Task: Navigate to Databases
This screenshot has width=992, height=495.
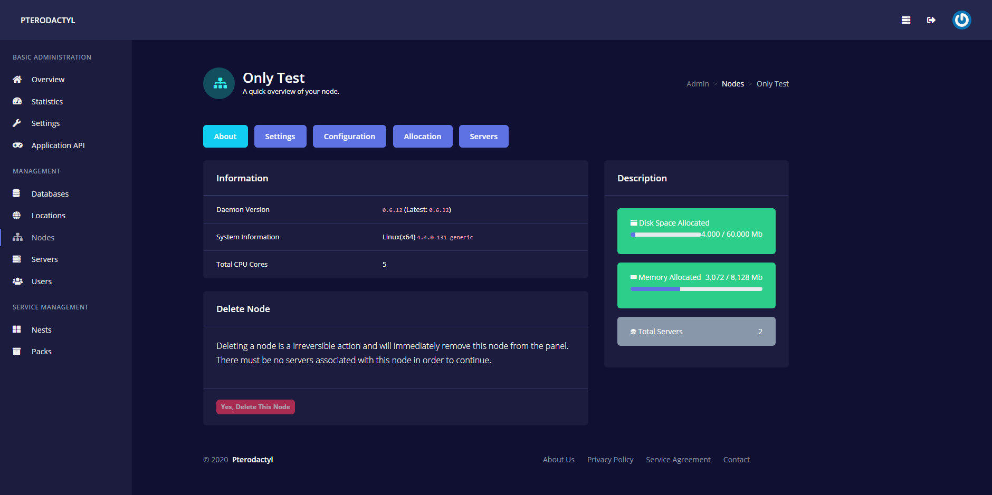Action: 50,194
